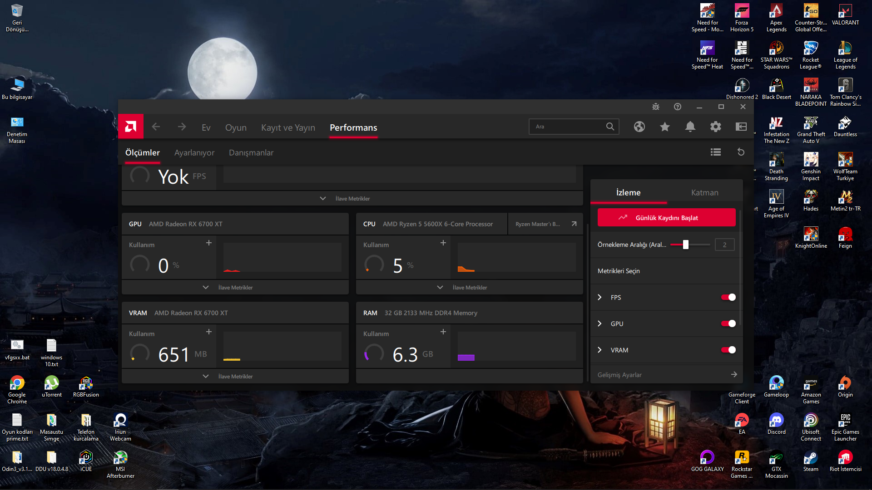Screen dimensions: 872x490
Task: Open the web browser globe icon
Action: (x=639, y=127)
